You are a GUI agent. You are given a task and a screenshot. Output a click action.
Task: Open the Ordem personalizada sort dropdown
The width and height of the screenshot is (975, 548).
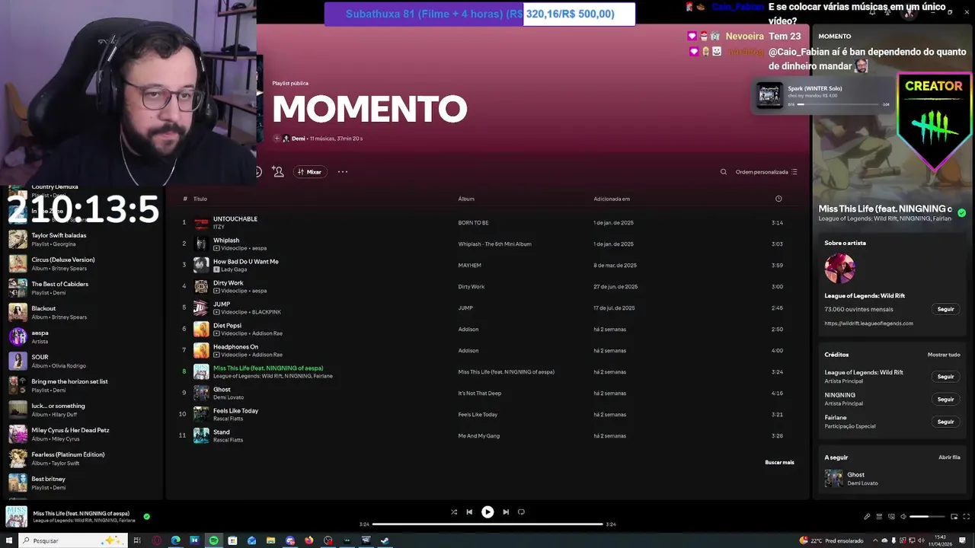coord(766,172)
